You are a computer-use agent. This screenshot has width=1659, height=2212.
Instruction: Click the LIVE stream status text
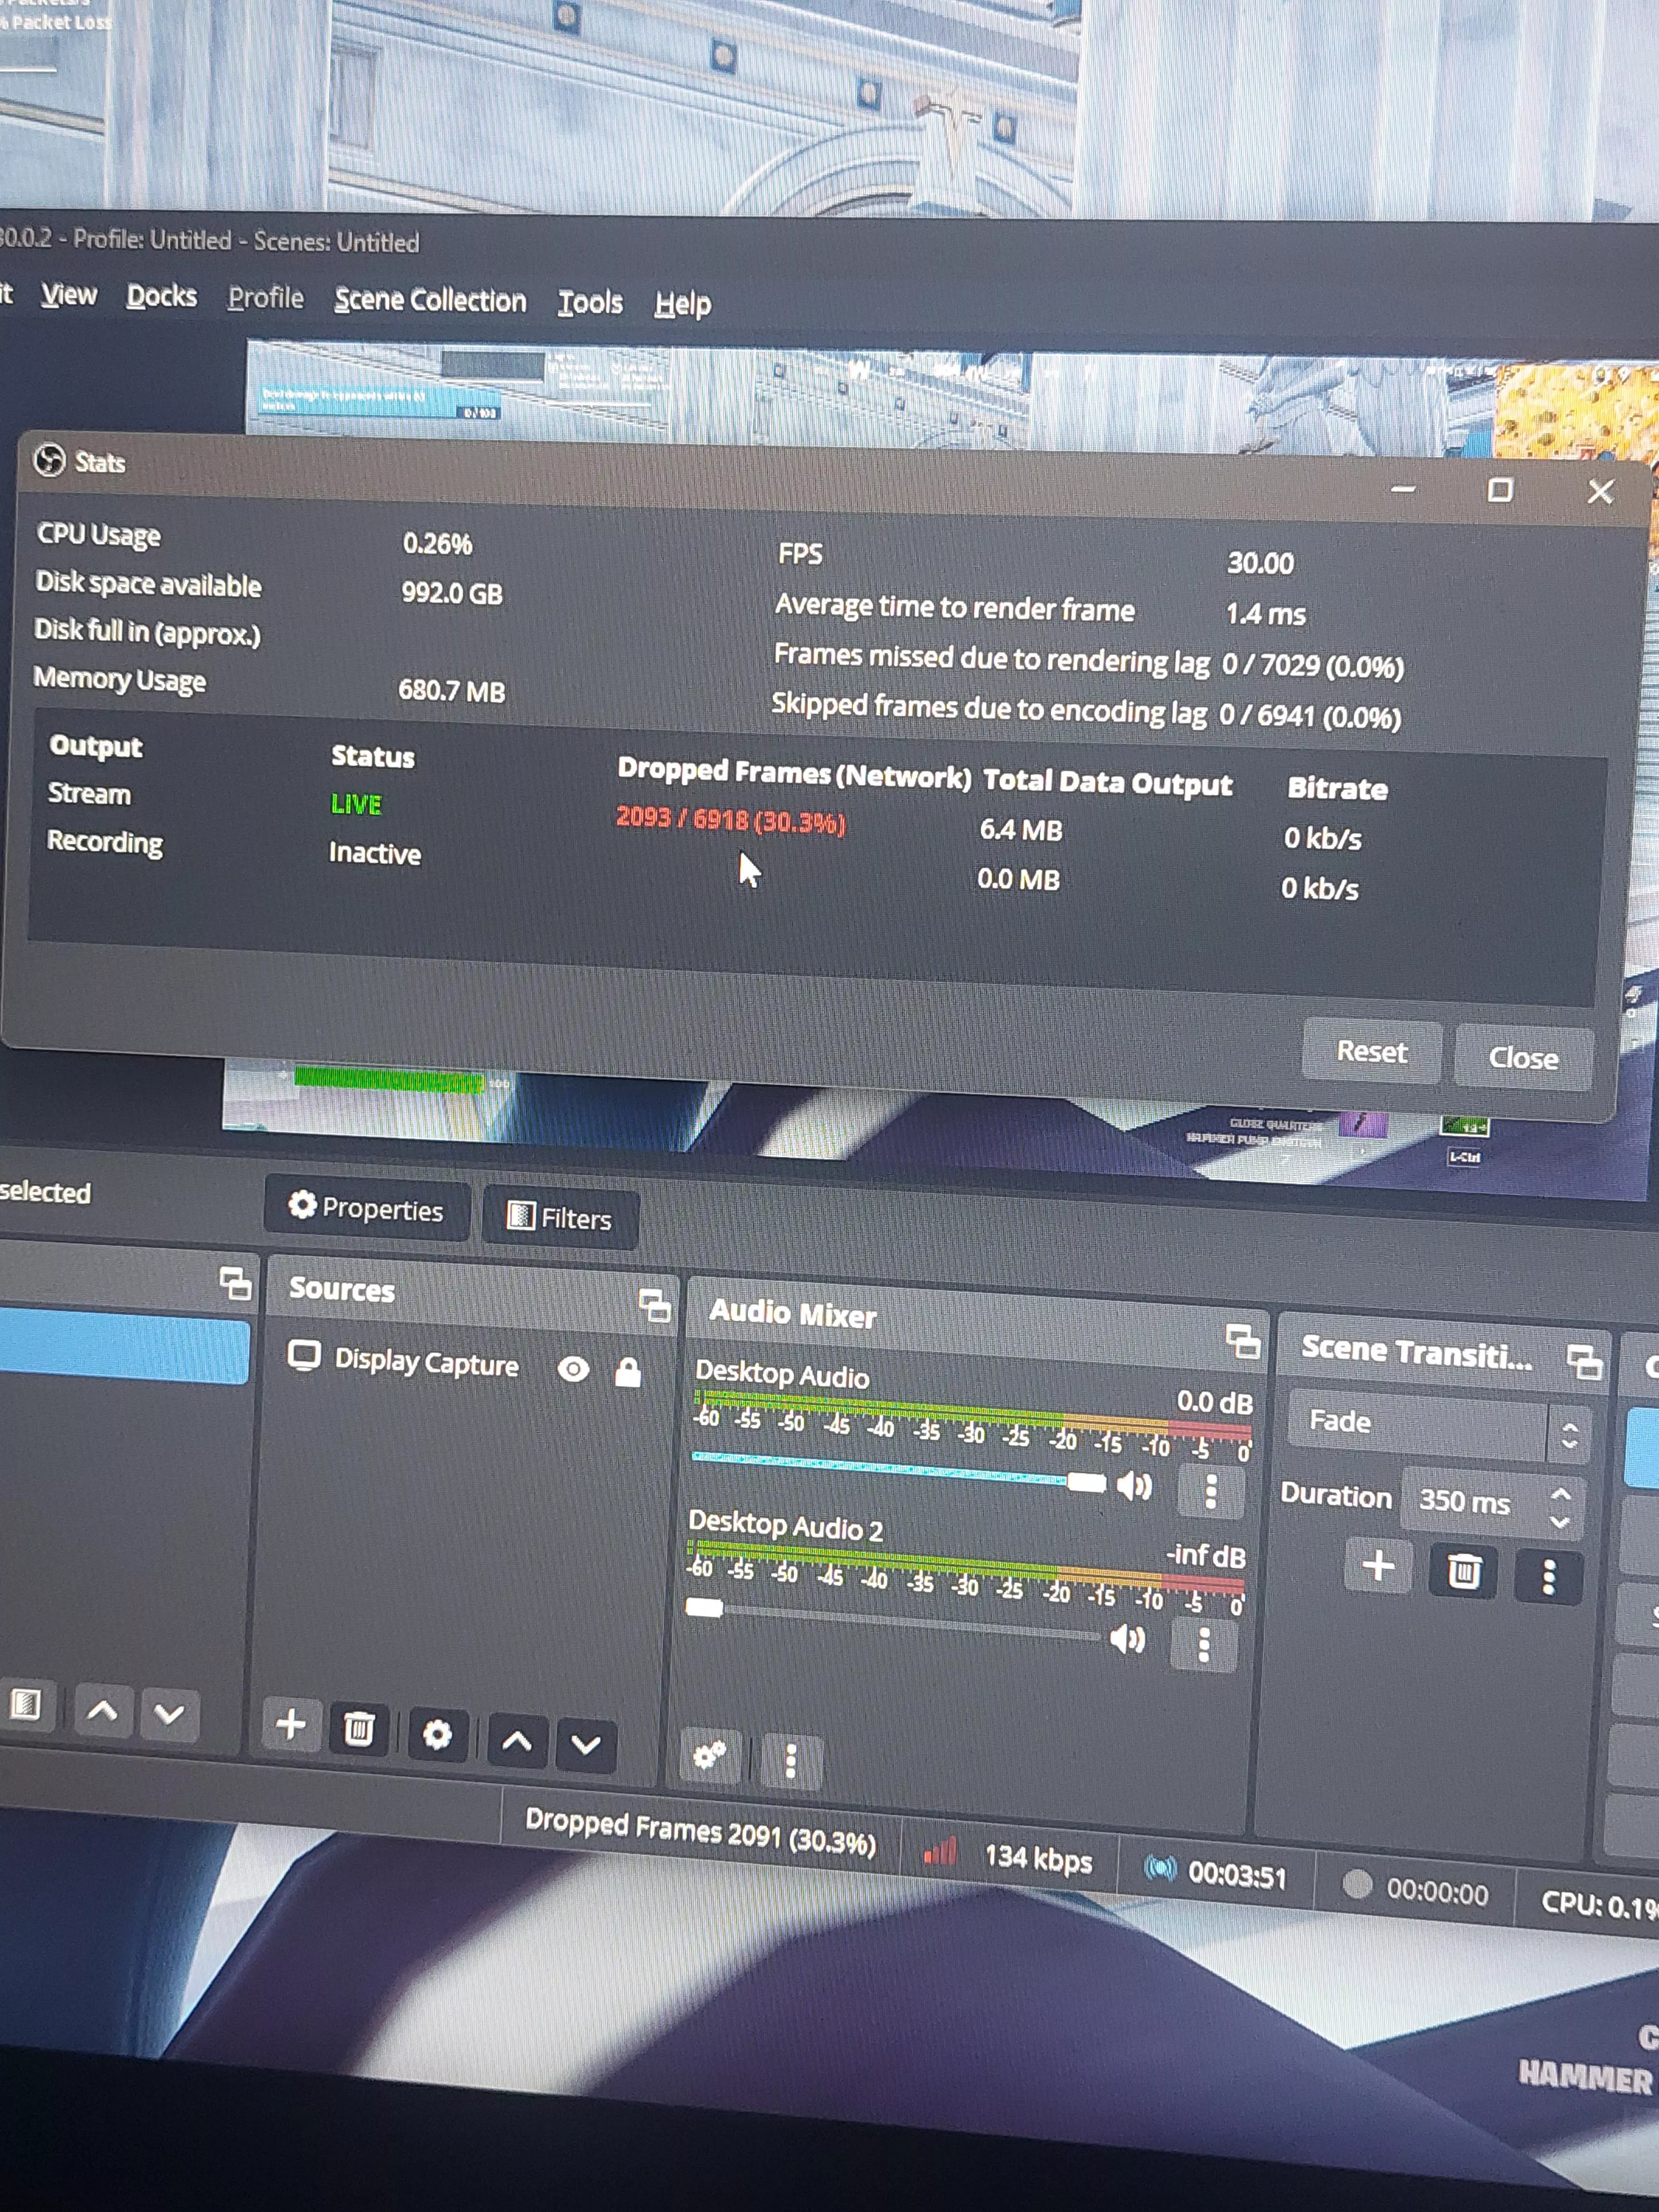click(356, 804)
